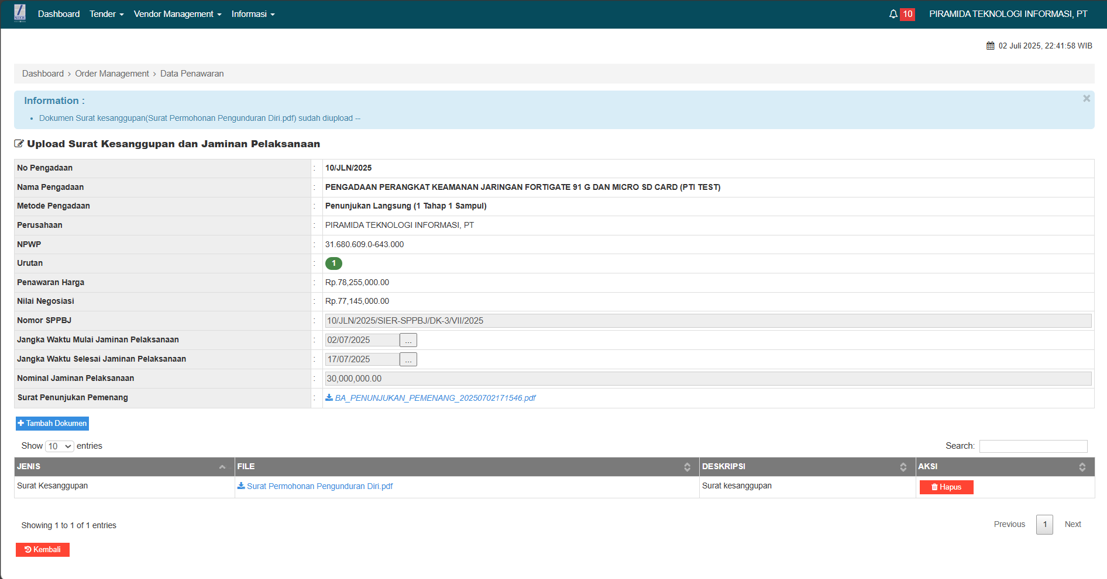This screenshot has width=1107, height=579.
Task: Delete Surat Kesanggupan with Hapus button
Action: pyautogui.click(x=946, y=487)
